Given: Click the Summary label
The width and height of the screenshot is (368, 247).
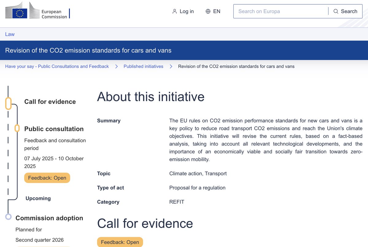Looking at the screenshot, I should [x=109, y=120].
